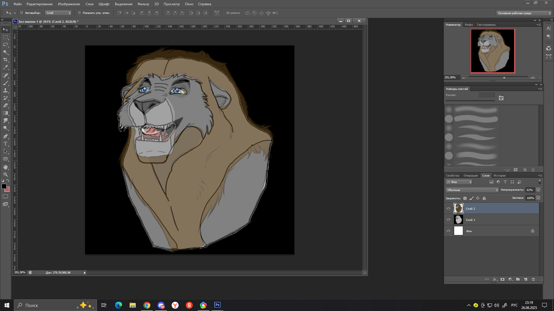554x311 pixels.
Task: Select the Eraser tool
Action: [5, 105]
